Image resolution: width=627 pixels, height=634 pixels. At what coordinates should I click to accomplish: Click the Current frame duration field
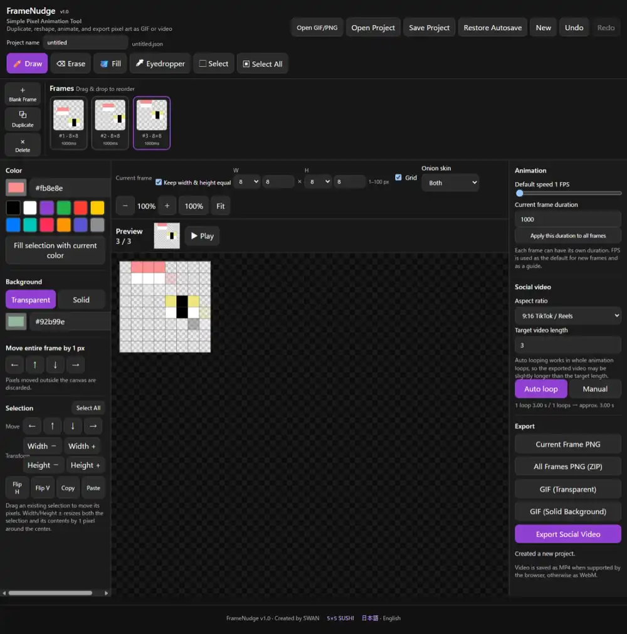coord(567,219)
